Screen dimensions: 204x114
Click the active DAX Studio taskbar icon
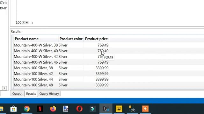(x=106, y=109)
